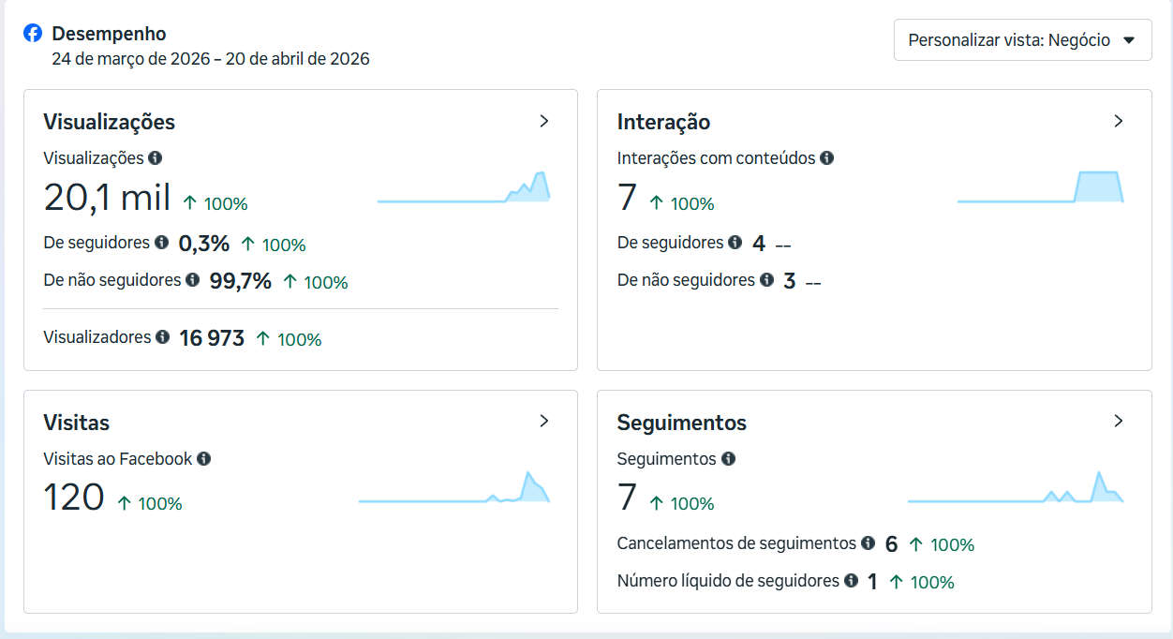Open the Personalizar vista: Negócio dropdown
The height and width of the screenshot is (639, 1173).
[1022, 40]
